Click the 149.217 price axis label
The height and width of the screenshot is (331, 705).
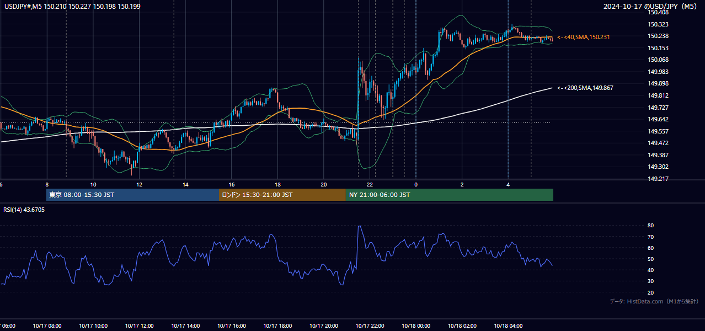coord(659,179)
